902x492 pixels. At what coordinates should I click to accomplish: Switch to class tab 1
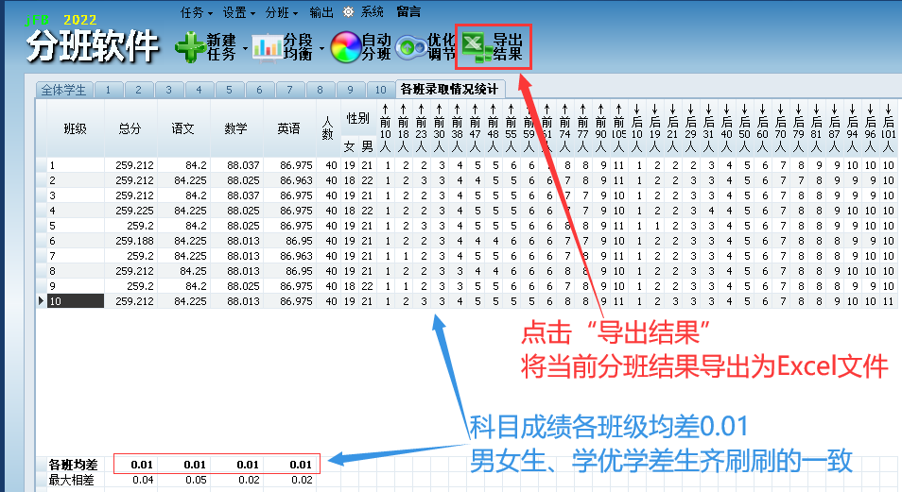coord(108,90)
